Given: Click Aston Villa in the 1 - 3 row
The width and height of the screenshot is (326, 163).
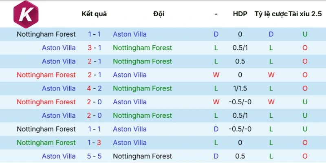Looking at the screenshot, I should click(x=130, y=143).
